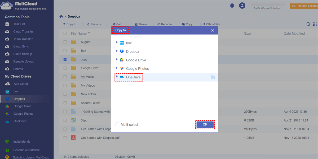Select box drive in sidebar
Viewport: 318px width, 159px height.
point(16,91)
